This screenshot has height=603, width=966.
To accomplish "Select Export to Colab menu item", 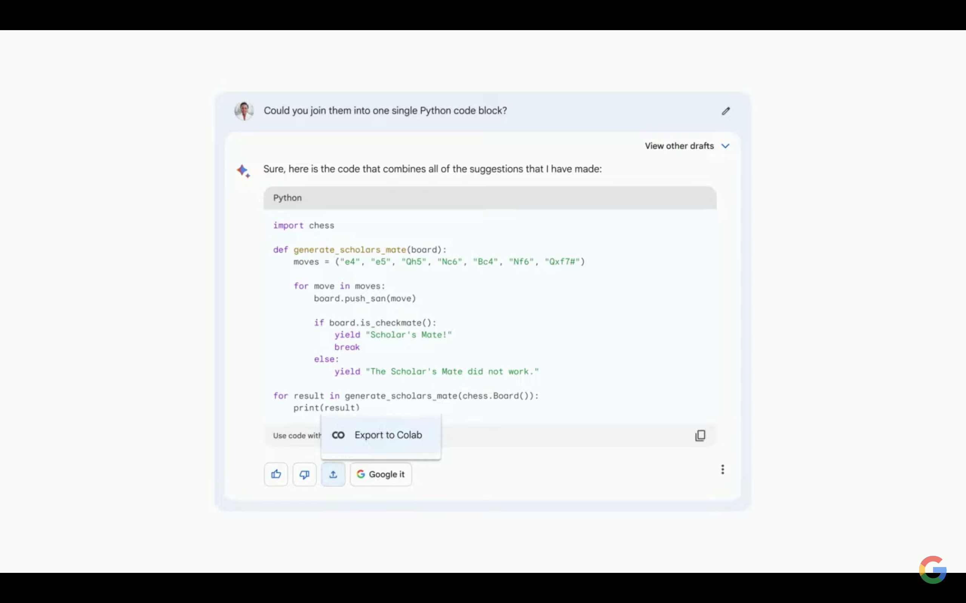I will (x=388, y=435).
